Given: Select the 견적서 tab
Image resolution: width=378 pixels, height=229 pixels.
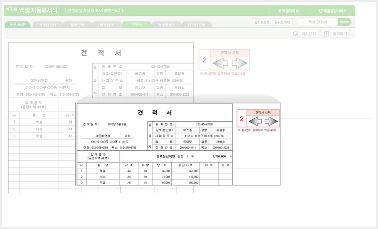Looking at the screenshot, I should [x=136, y=25].
